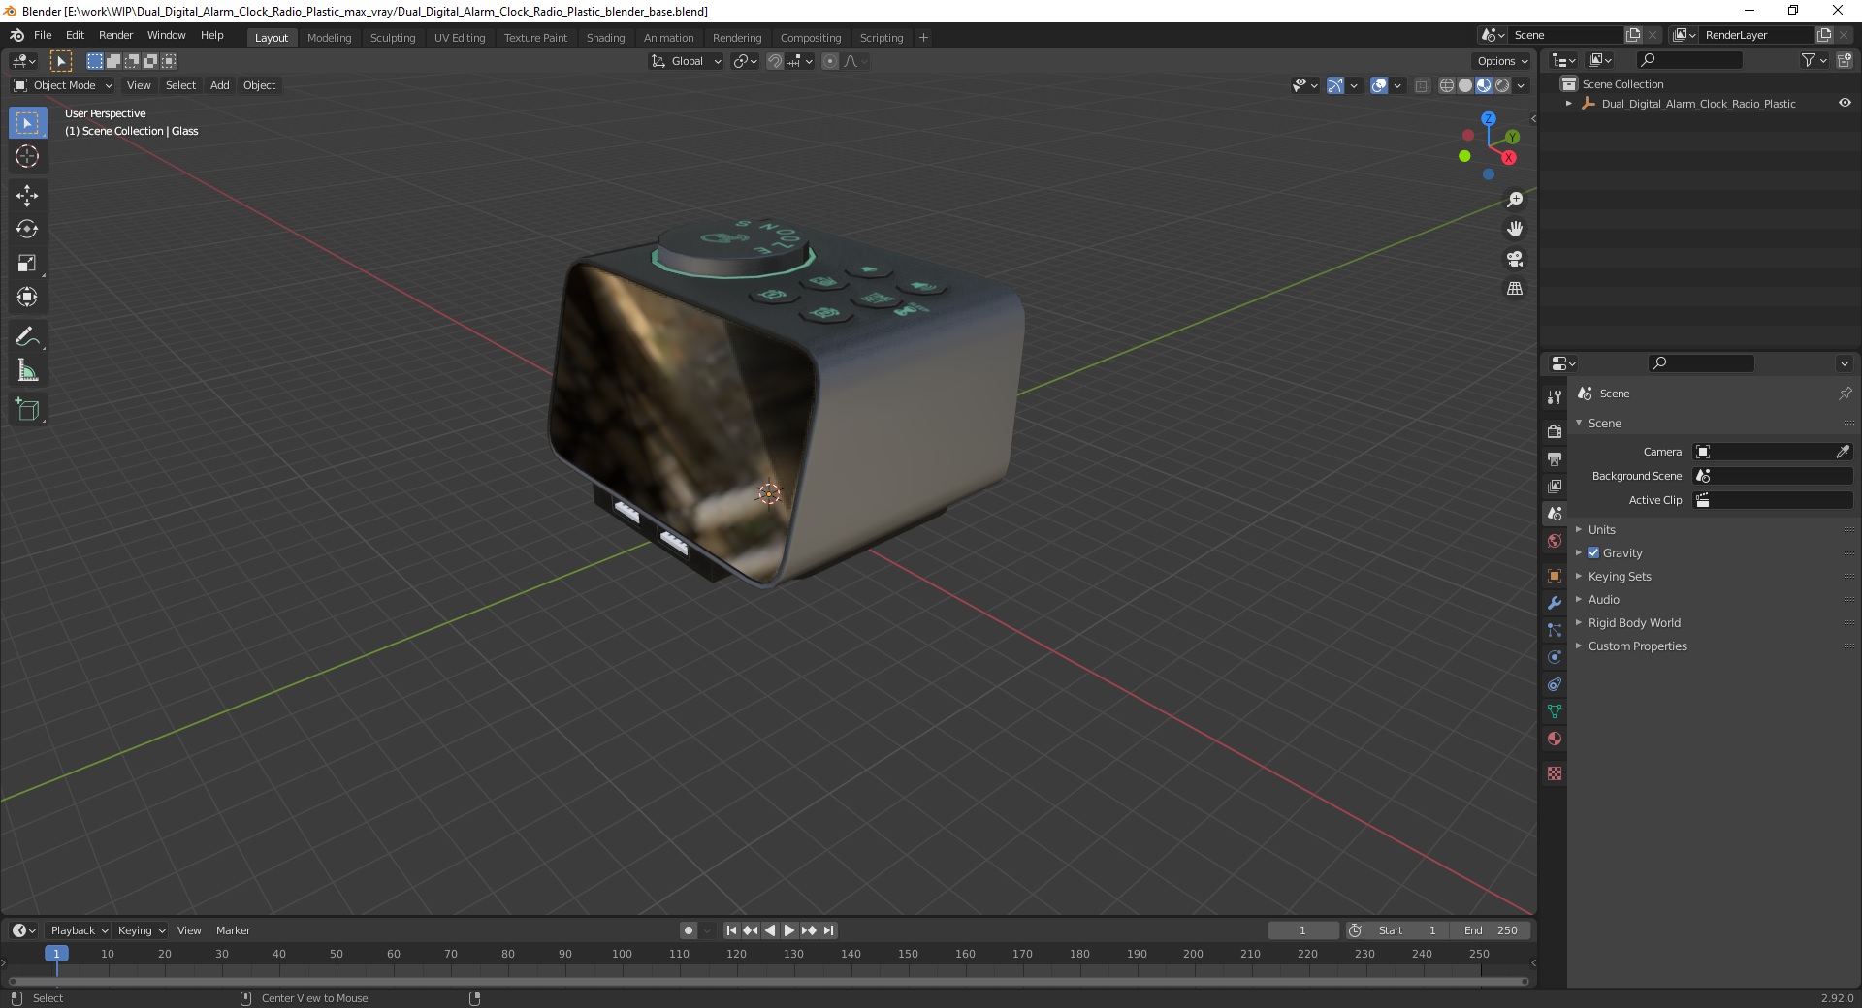Activate the Rotate tool
The width and height of the screenshot is (1862, 1008).
27,229
